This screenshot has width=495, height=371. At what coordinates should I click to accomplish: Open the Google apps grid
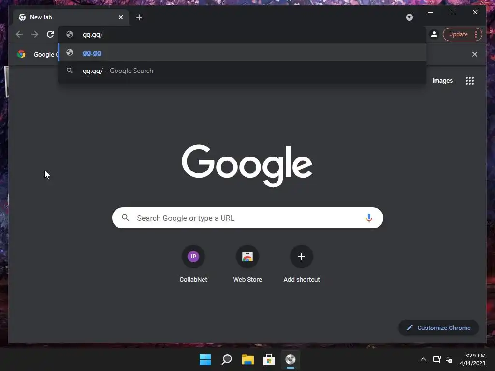470,81
